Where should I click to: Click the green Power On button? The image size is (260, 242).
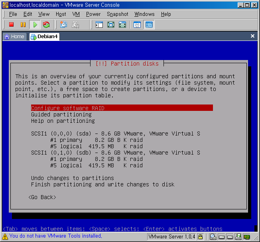pos(35,25)
